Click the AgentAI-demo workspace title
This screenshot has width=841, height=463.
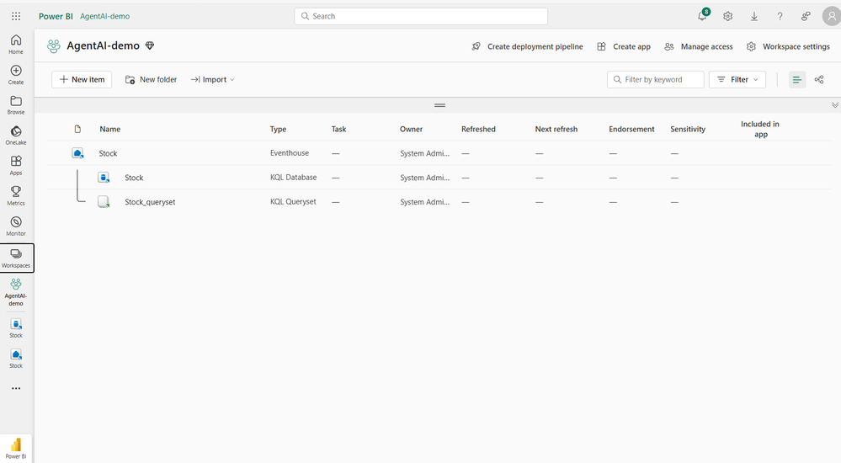point(103,45)
